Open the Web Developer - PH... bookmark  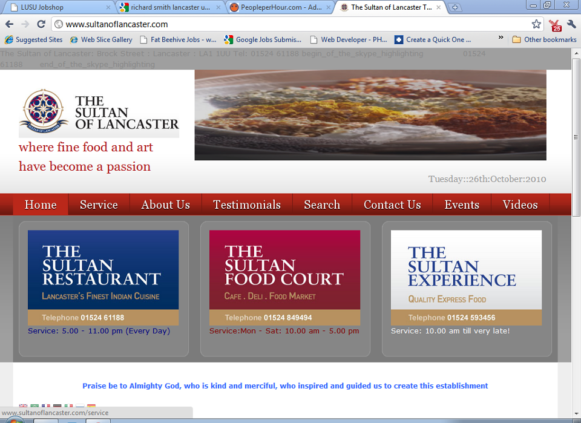pos(349,39)
